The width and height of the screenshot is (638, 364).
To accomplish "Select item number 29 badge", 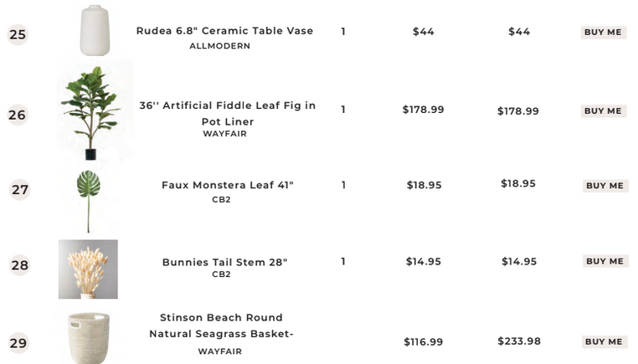I will (x=18, y=342).
